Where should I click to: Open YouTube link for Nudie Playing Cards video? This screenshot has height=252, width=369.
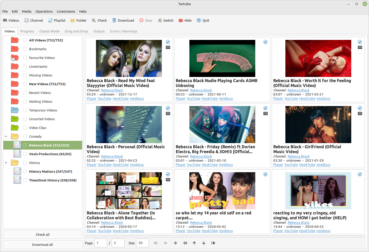point(194,99)
